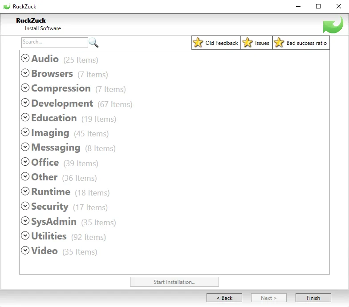Viewport: 349px width, 307px height.
Task: Select the SysAdmin category heading
Action: click(54, 221)
